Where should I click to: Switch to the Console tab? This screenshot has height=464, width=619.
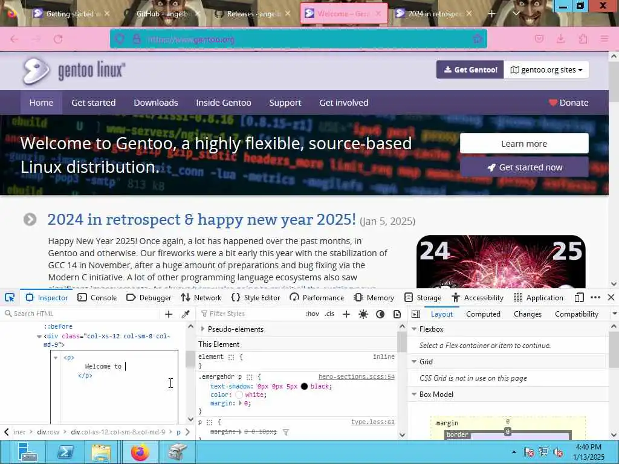(97, 297)
